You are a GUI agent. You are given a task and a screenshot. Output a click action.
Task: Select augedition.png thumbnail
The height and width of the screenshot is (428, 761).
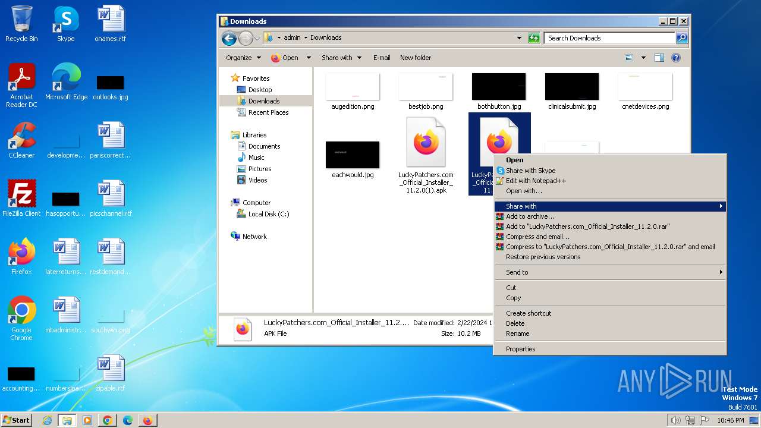(353, 92)
